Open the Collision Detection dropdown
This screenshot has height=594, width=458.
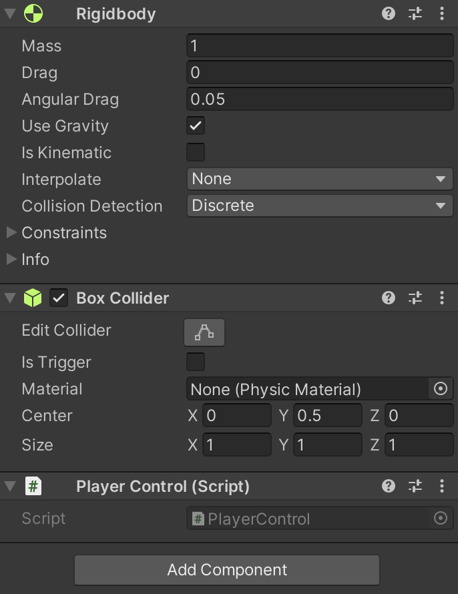320,206
